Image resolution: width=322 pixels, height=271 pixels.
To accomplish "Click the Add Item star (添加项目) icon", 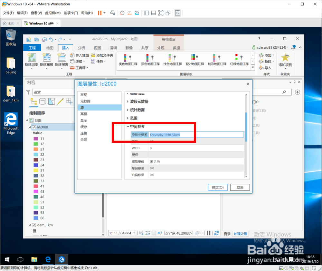I will coord(285,58).
